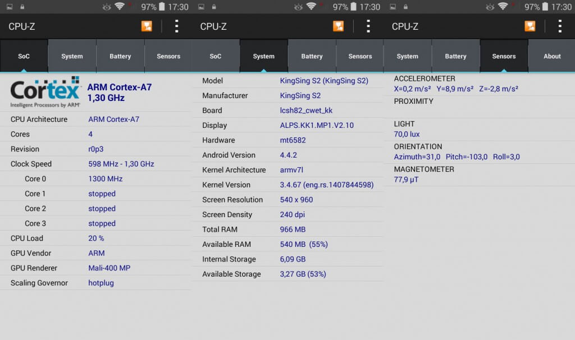Tap lock status icon in middle screen
The width and height of the screenshot is (575, 340).
(214, 7)
